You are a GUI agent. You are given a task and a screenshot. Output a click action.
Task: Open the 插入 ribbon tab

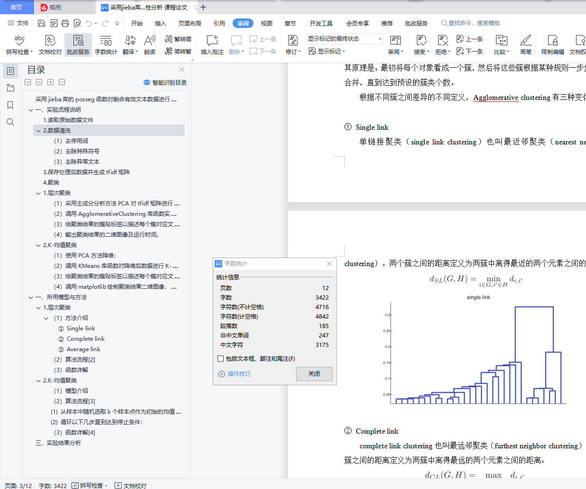pyautogui.click(x=161, y=23)
